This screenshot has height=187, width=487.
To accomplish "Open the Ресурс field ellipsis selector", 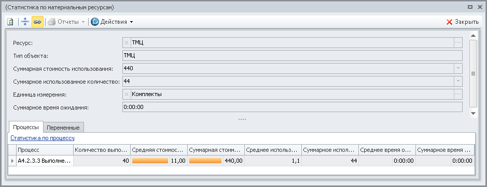I will coord(458,43).
